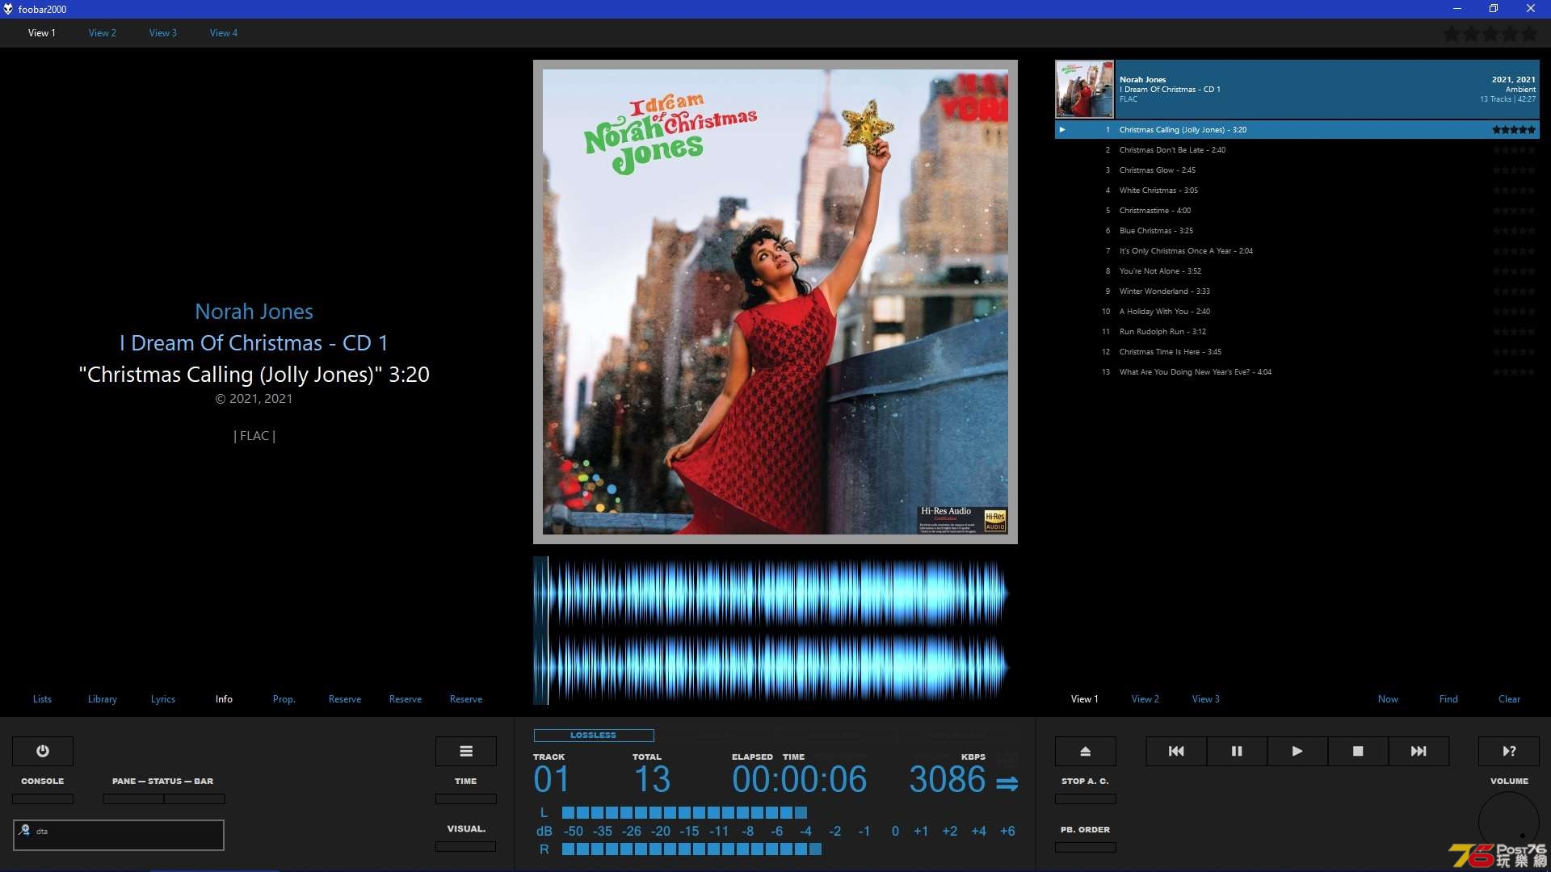1551x872 pixels.
Task: Select track 'Winter Wonderland - 3:33'
Action: click(x=1297, y=291)
